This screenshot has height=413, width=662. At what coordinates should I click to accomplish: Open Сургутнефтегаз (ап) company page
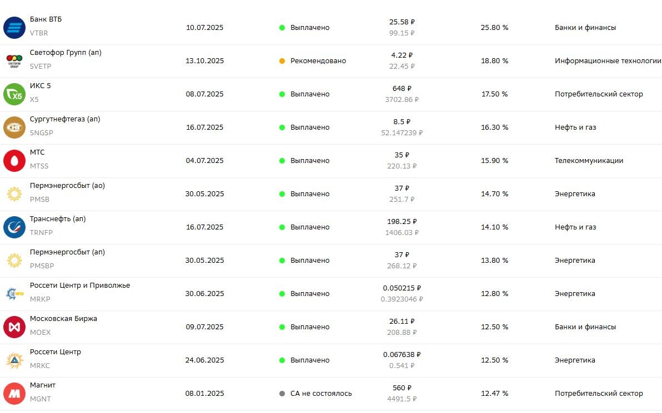tap(64, 119)
